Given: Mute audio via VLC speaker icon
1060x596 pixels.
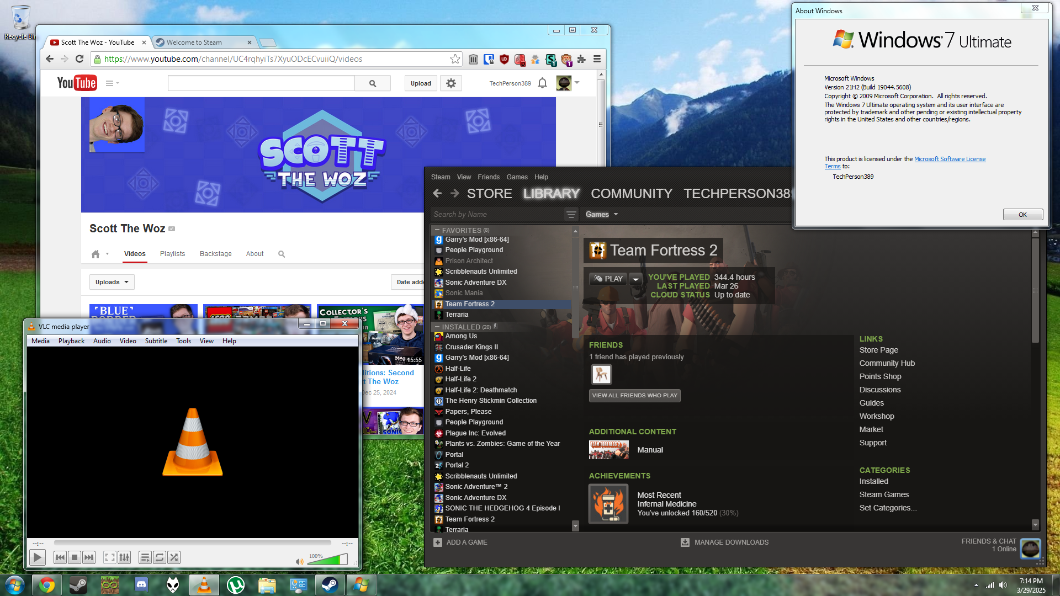Looking at the screenshot, I should coord(299,562).
